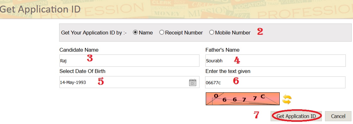Focus the Candidate Name field containing Raj
This screenshot has width=353, height=124.
[129, 60]
